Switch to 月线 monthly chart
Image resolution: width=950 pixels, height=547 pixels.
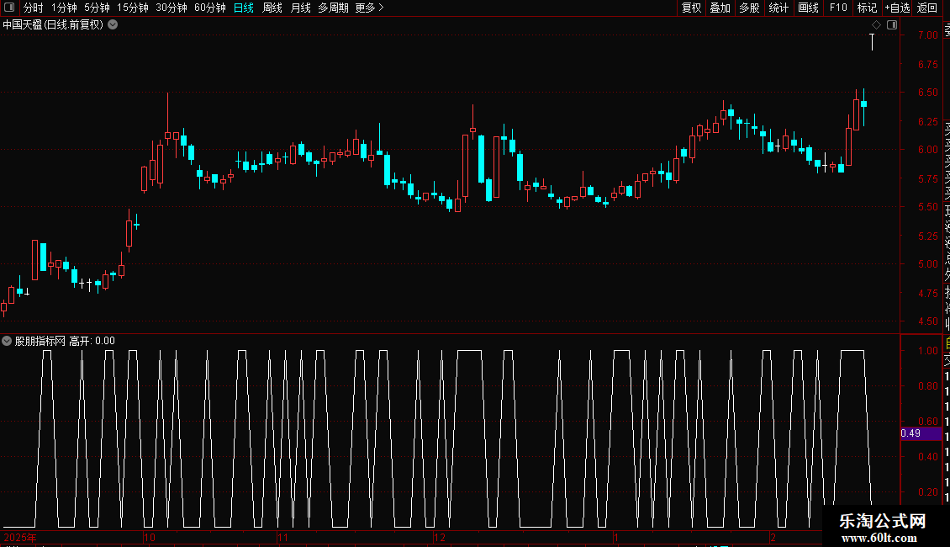pos(300,8)
